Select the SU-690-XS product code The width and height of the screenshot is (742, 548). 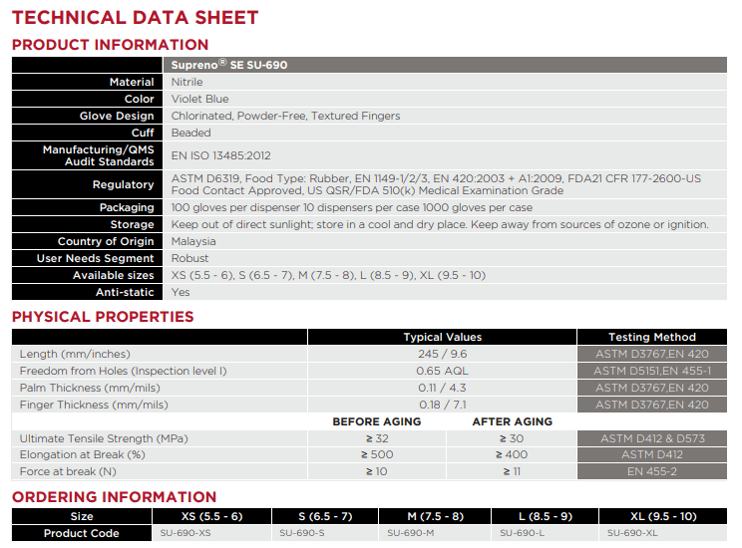click(x=185, y=533)
